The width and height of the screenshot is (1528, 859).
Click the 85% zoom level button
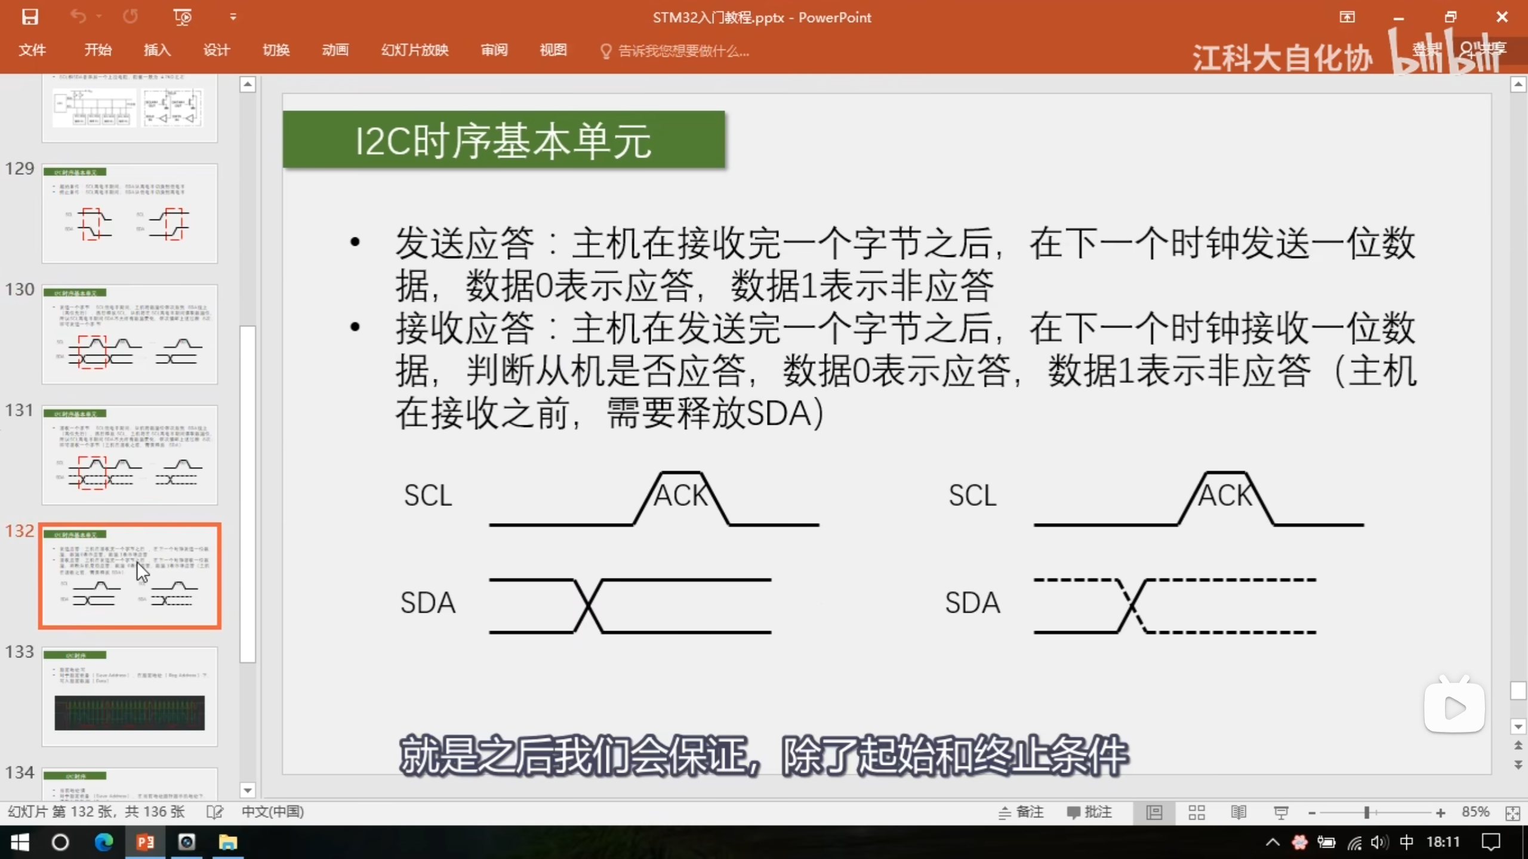click(1475, 812)
